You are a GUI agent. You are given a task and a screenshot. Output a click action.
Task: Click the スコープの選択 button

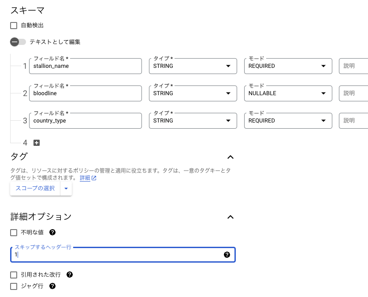pos(35,188)
